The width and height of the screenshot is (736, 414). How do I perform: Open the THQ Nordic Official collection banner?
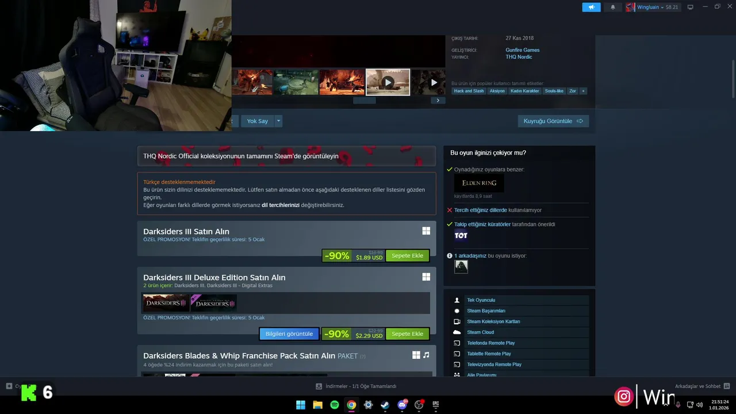coord(286,156)
